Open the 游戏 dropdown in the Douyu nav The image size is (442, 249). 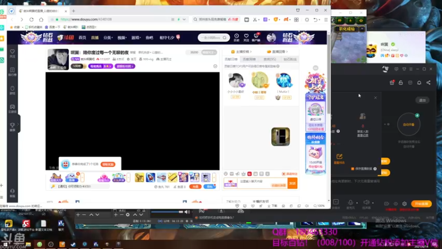coord(135,38)
